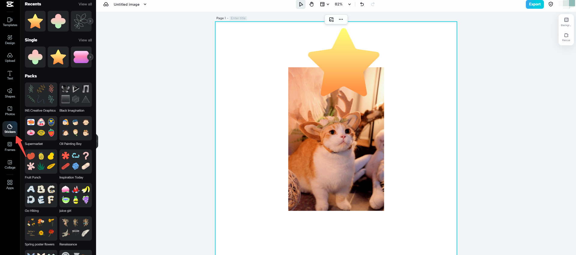This screenshot has width=576, height=255.
Task: Click the shield protection icon
Action: pos(551,4)
